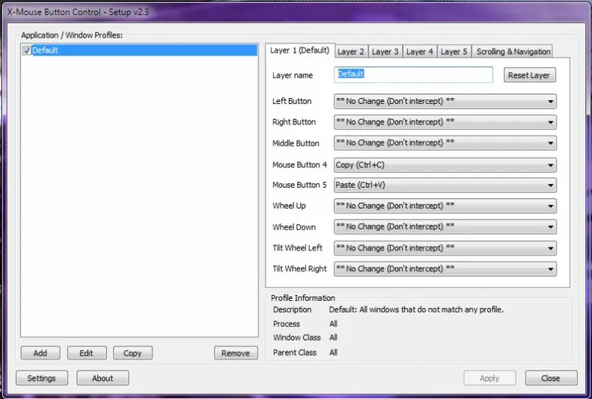The height and width of the screenshot is (399, 592).
Task: Toggle the Default profile checkbox
Action: 27,51
